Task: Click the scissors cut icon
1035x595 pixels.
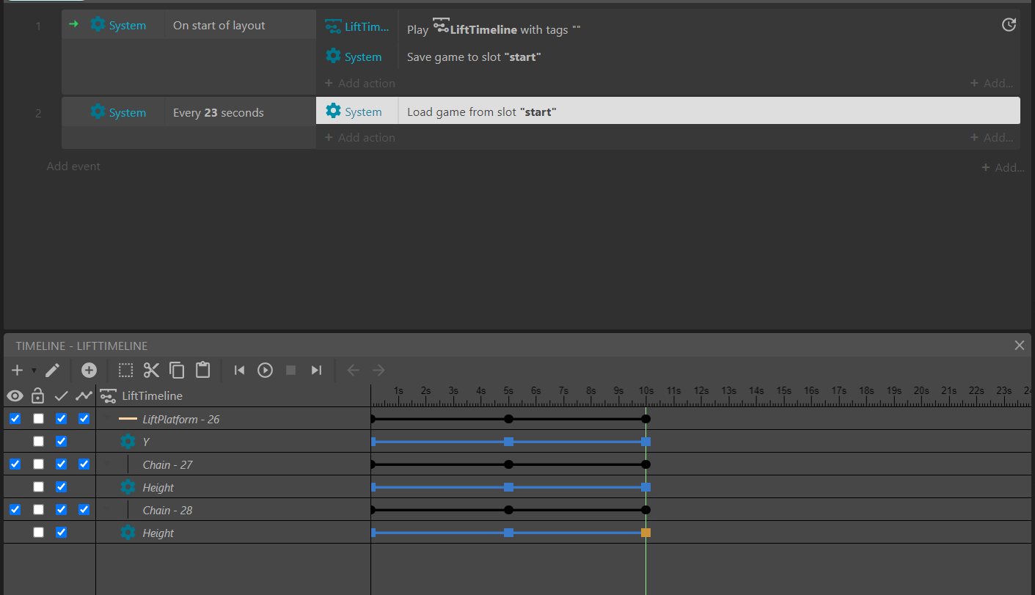Action: click(151, 370)
